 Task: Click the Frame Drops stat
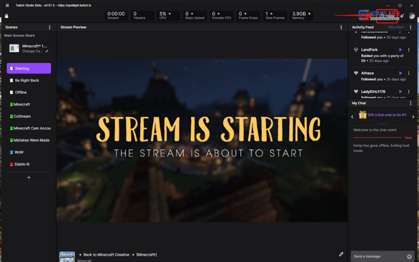pos(248,16)
